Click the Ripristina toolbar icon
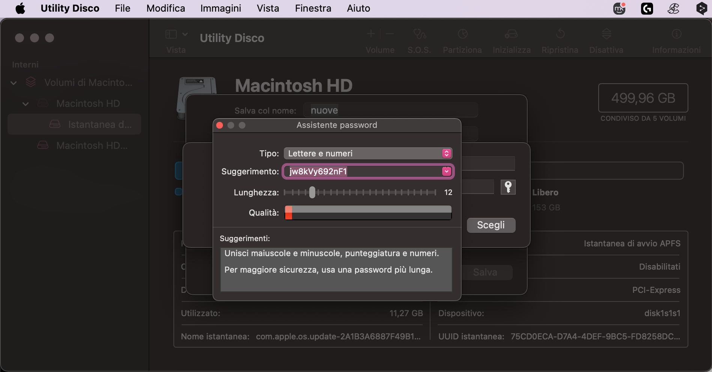The width and height of the screenshot is (712, 372). click(x=560, y=34)
